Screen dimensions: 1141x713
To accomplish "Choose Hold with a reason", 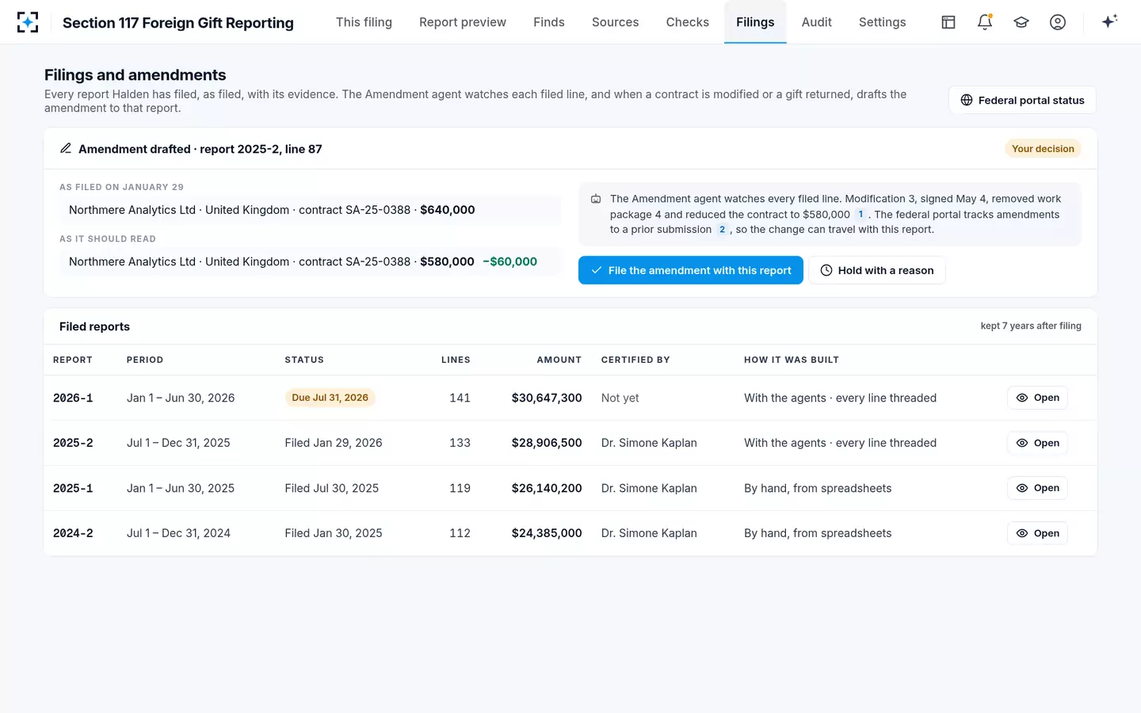I will 876,270.
